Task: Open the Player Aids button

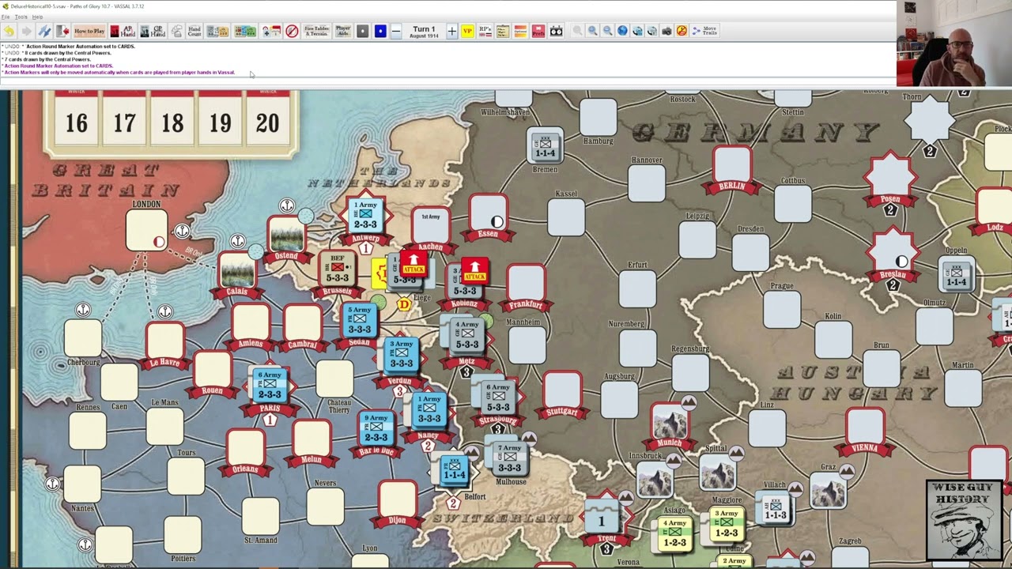Action: pyautogui.click(x=343, y=31)
